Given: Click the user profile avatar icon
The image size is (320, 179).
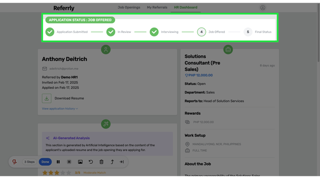Looking at the screenshot, I should point(263,8).
